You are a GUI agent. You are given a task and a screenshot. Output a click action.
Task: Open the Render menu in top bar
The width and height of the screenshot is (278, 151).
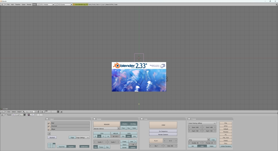point(29,4)
